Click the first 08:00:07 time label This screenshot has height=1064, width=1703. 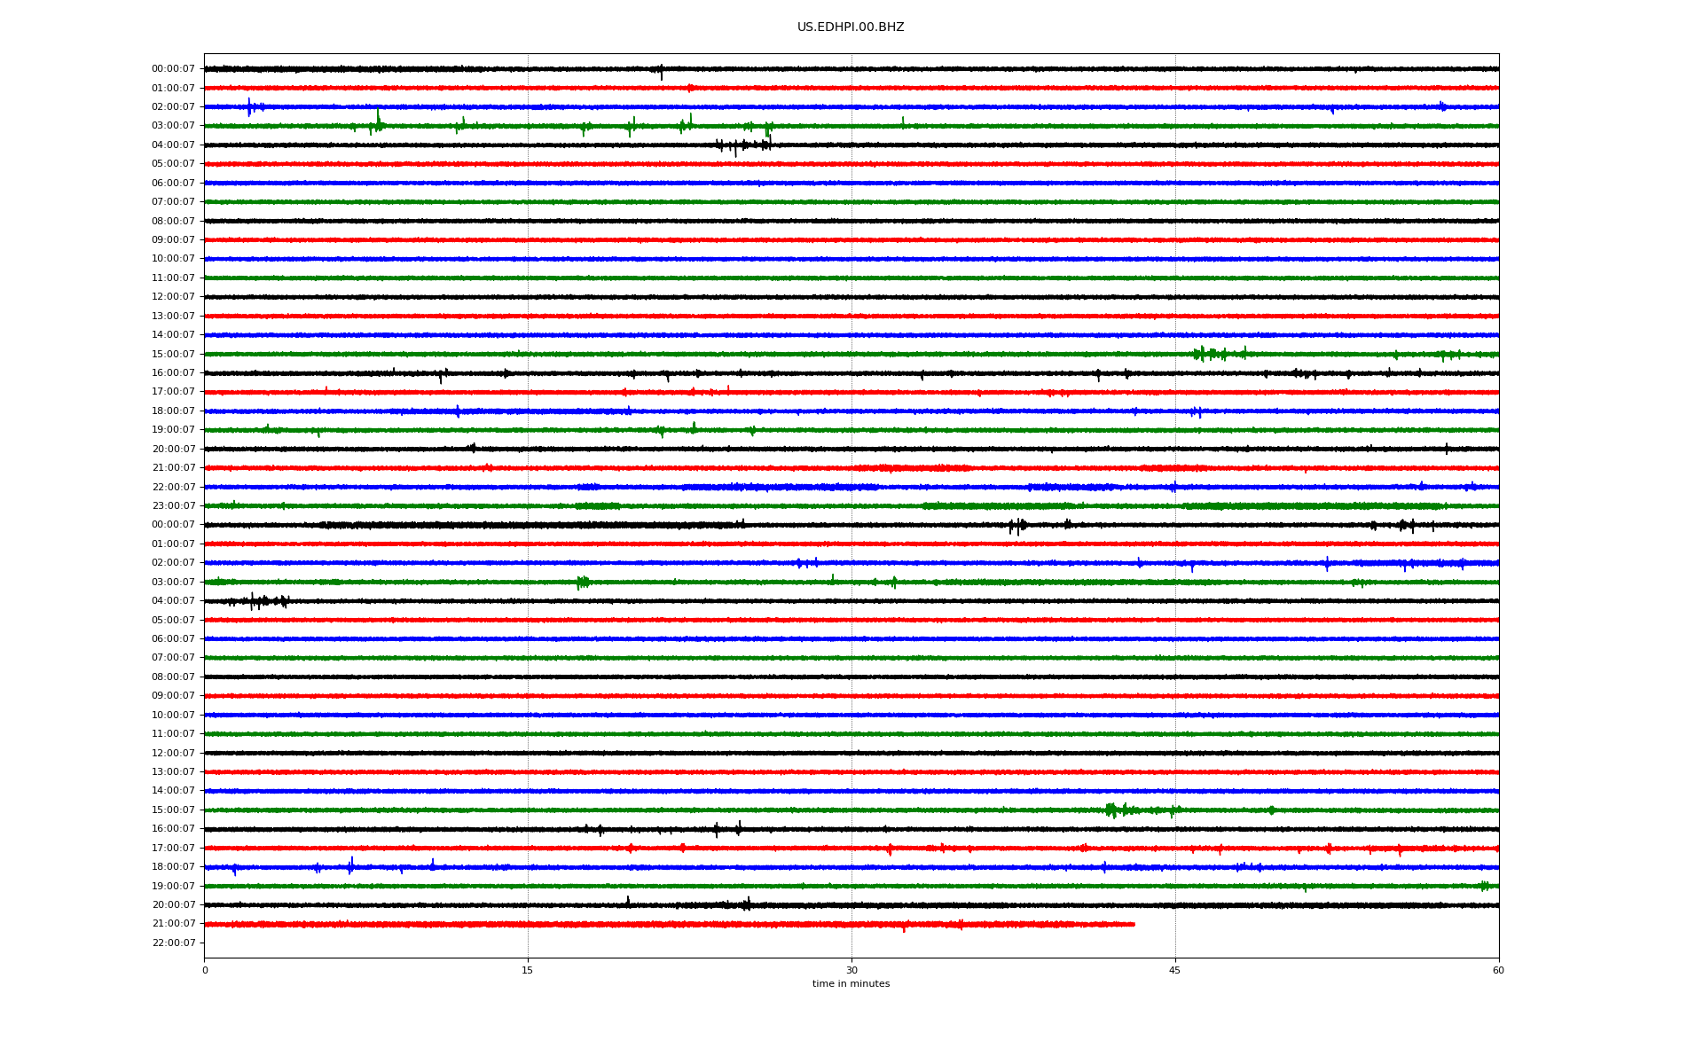click(173, 221)
